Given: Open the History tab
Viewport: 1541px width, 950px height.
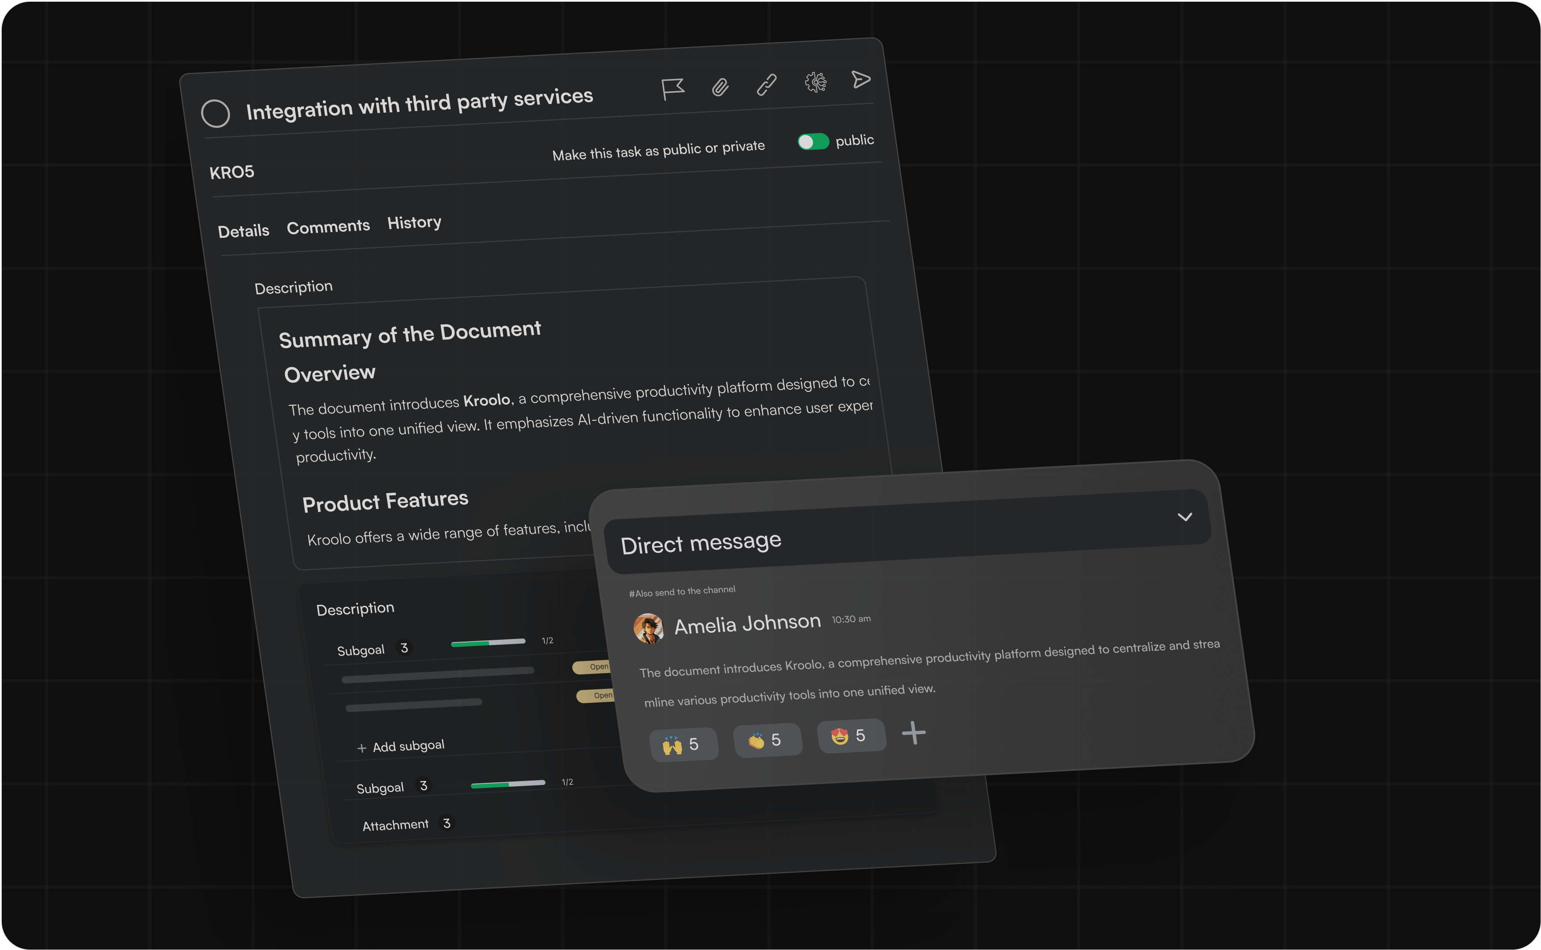Looking at the screenshot, I should point(414,222).
